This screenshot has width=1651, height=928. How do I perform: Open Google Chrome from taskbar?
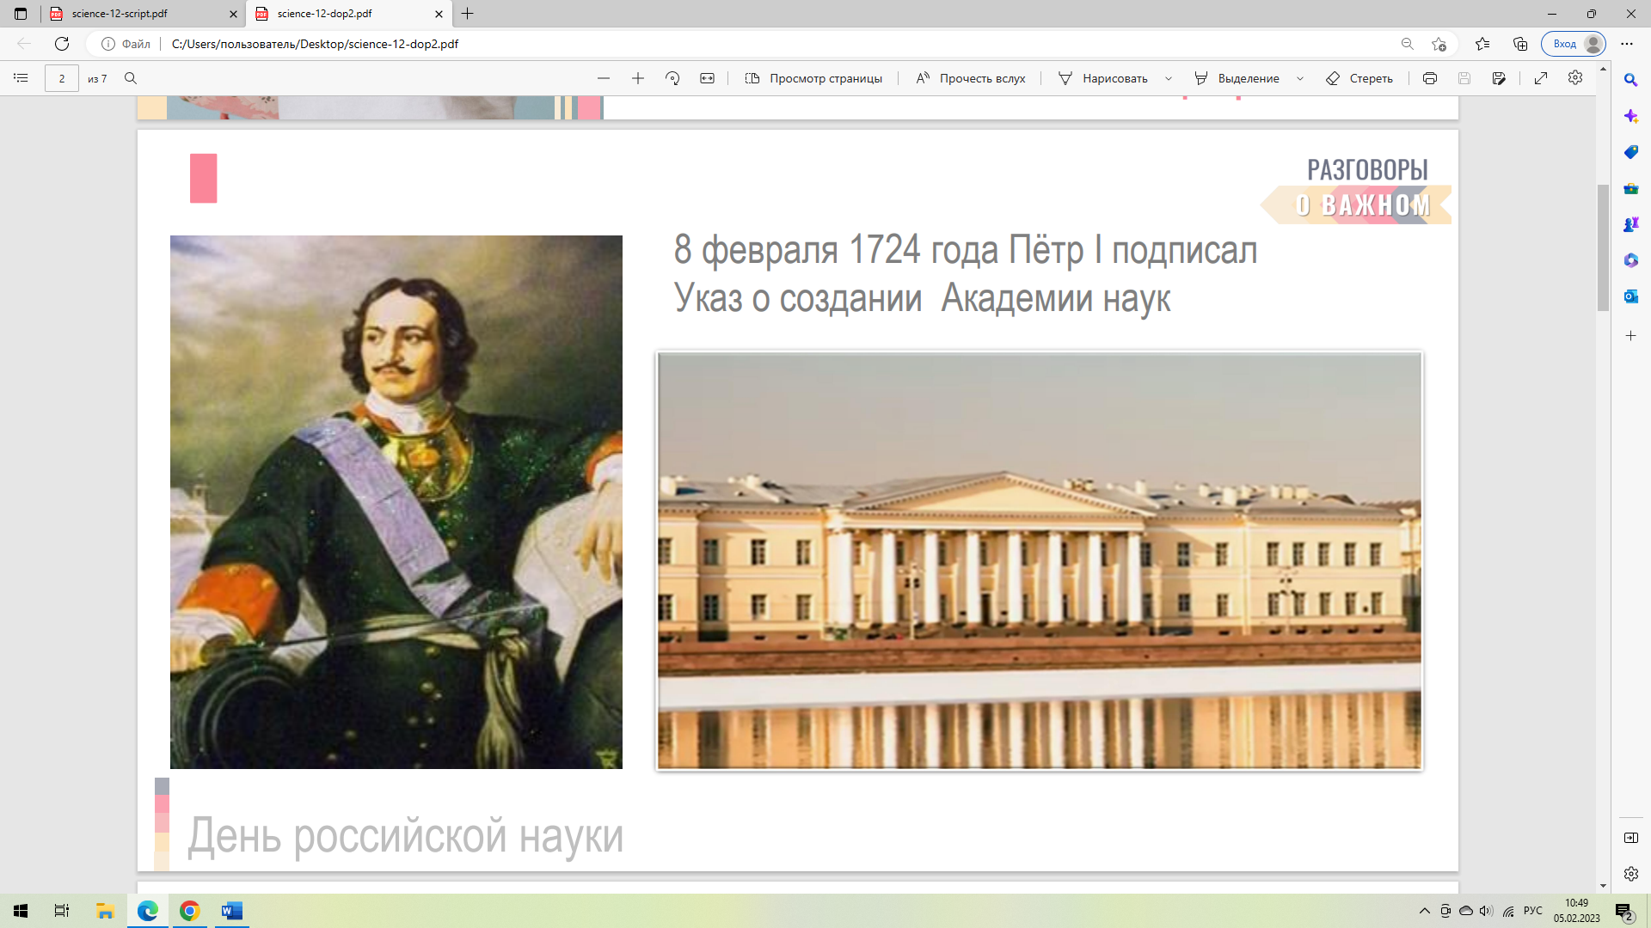(x=190, y=911)
